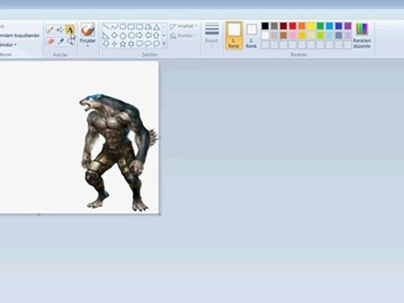
Task: Choose the Rounded rectangle shape
Action: tap(140, 27)
